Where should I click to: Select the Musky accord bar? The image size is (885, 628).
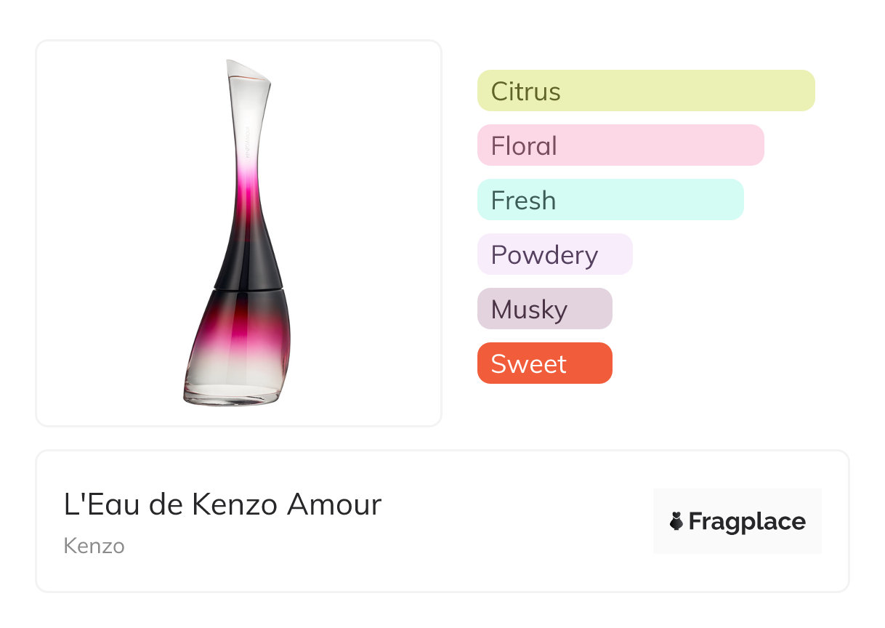[x=544, y=309]
